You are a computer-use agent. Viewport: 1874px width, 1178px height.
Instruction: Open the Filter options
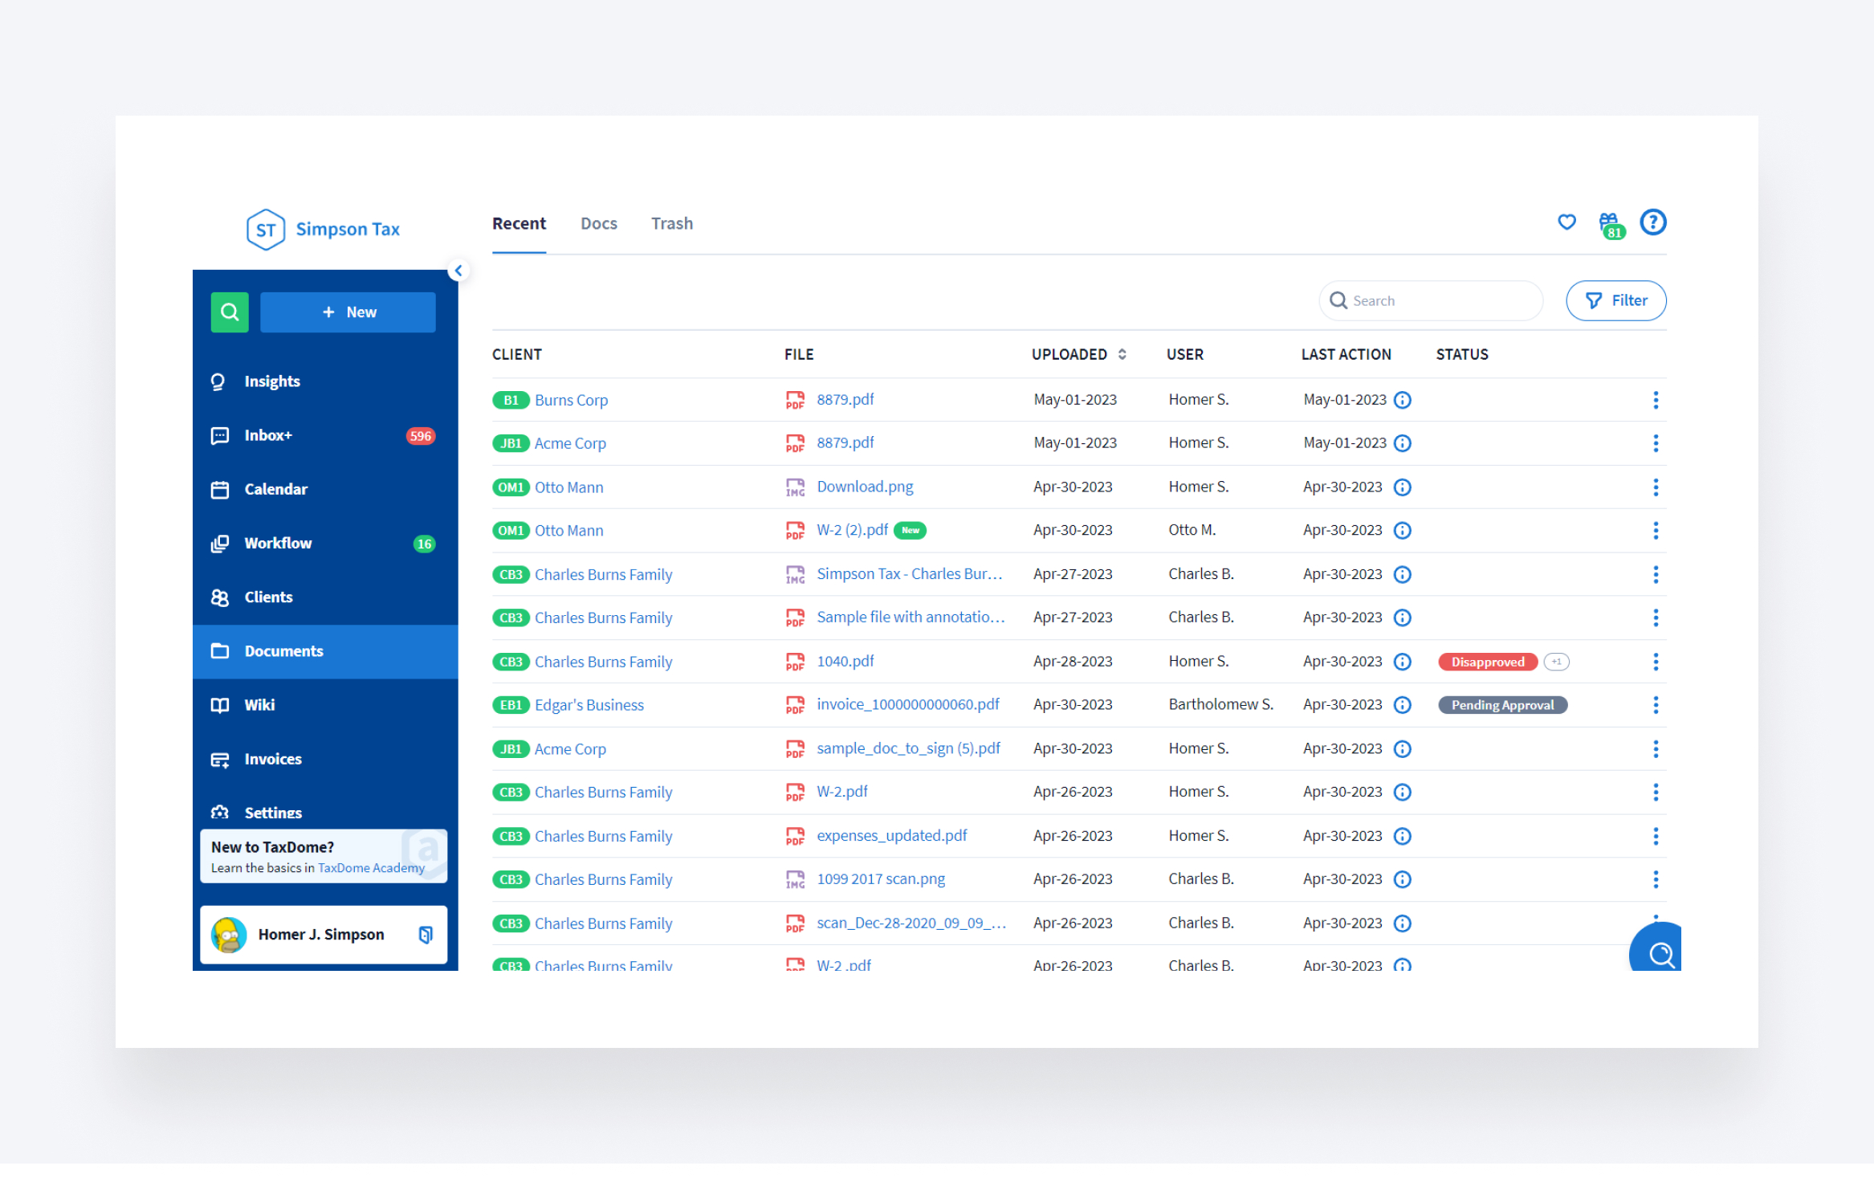(1615, 300)
